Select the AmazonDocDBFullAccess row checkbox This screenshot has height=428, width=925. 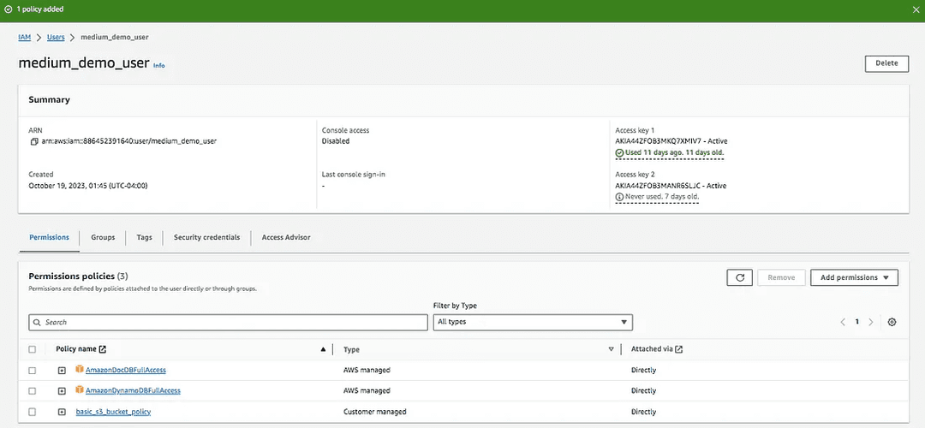coord(33,371)
